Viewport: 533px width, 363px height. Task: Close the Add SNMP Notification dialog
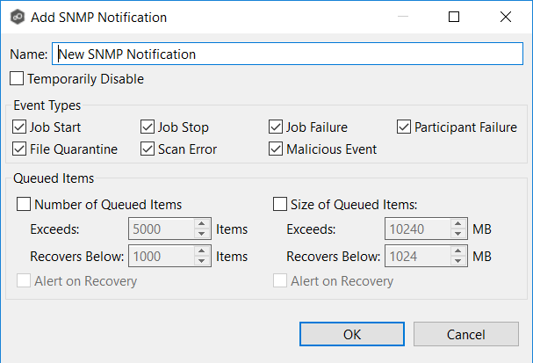(506, 17)
